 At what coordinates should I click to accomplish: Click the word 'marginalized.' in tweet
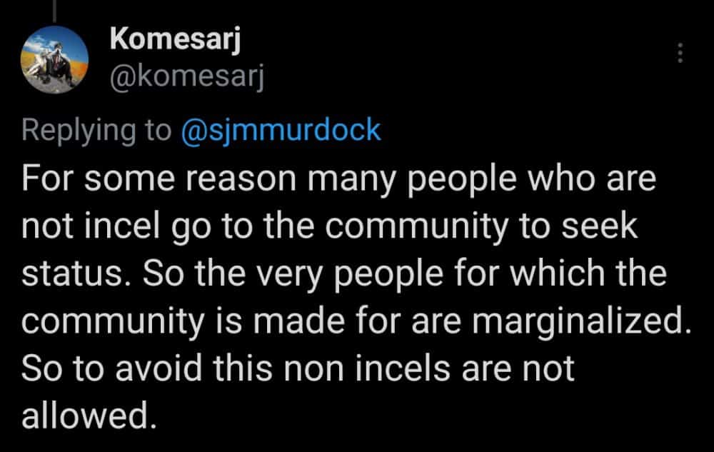581,322
